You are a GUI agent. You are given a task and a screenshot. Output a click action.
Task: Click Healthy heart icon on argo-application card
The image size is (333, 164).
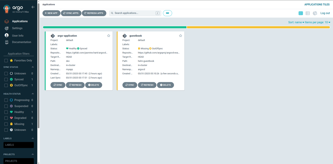67,48
